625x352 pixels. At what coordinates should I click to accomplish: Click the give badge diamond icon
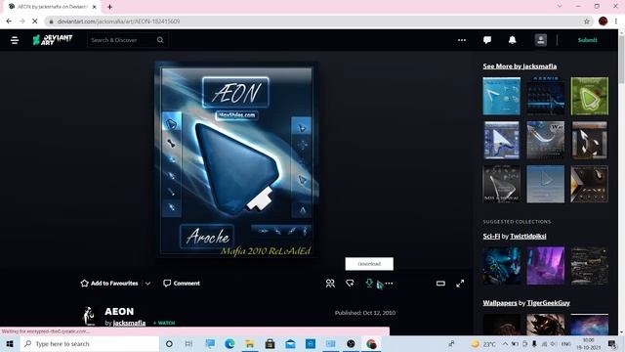coord(350,284)
